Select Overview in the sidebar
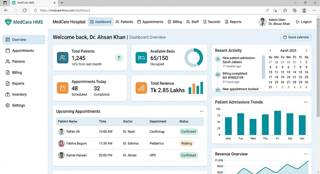 point(24,40)
